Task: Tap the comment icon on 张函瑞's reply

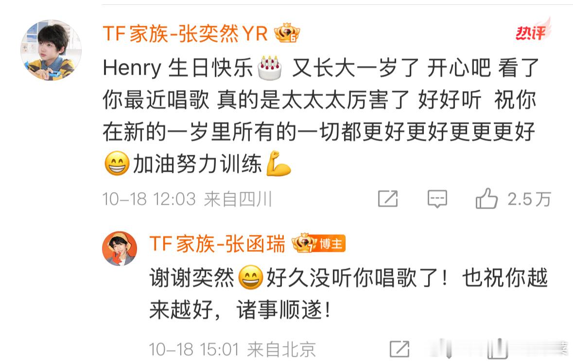Action: (x=448, y=349)
